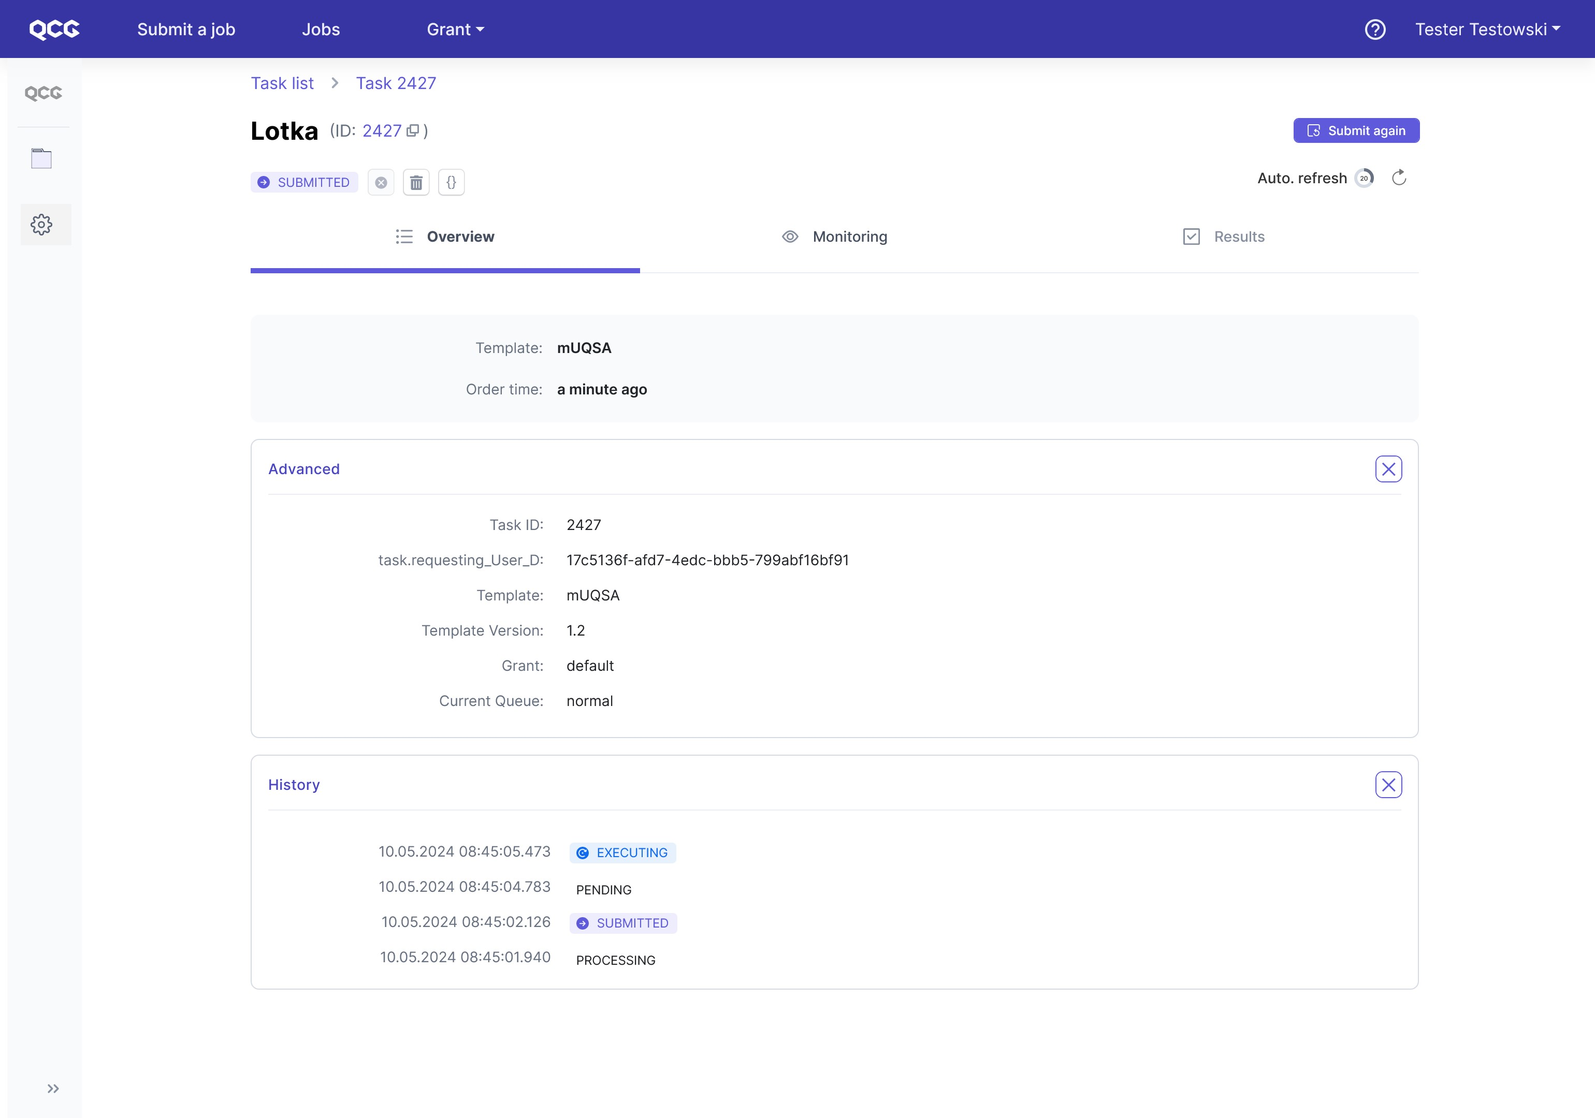Click the Advanced panel heading

pos(303,469)
